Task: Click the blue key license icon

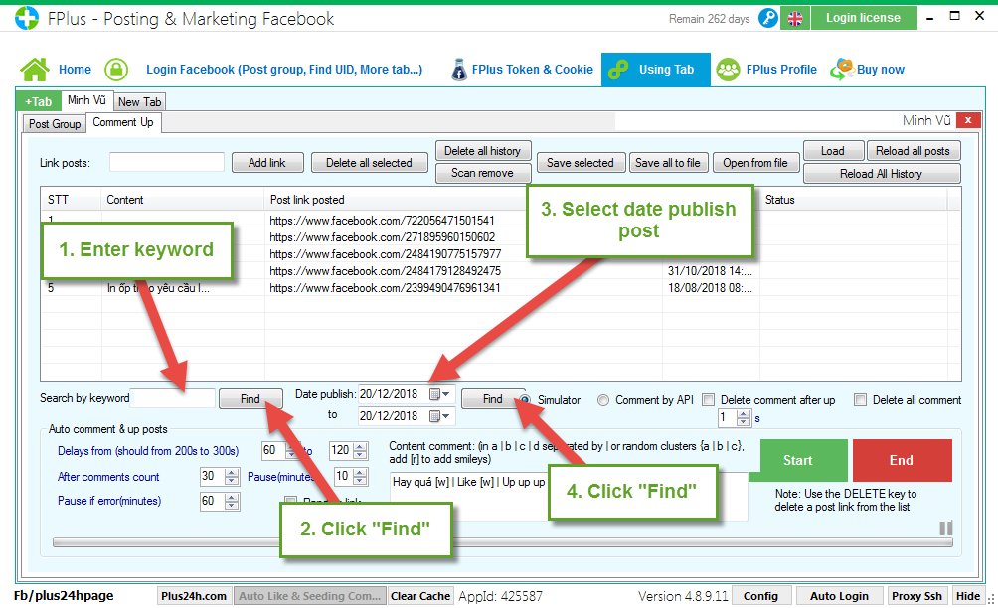Action: point(768,18)
